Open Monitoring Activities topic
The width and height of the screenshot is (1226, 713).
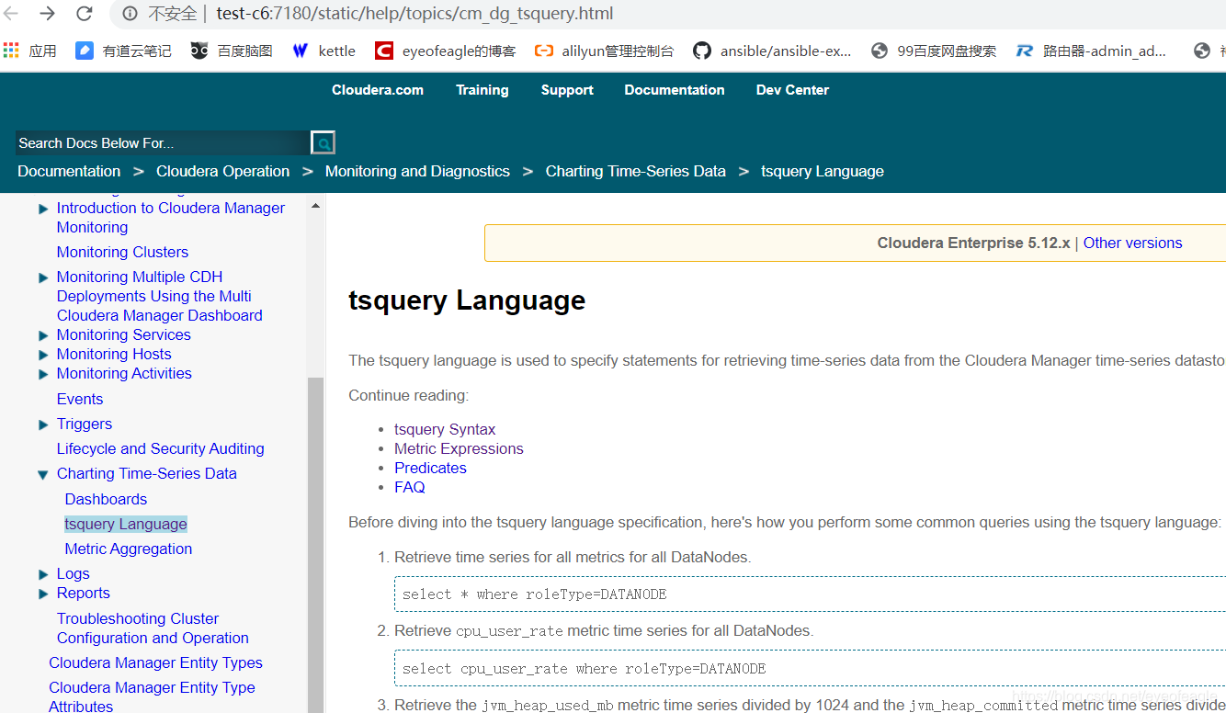coord(124,373)
